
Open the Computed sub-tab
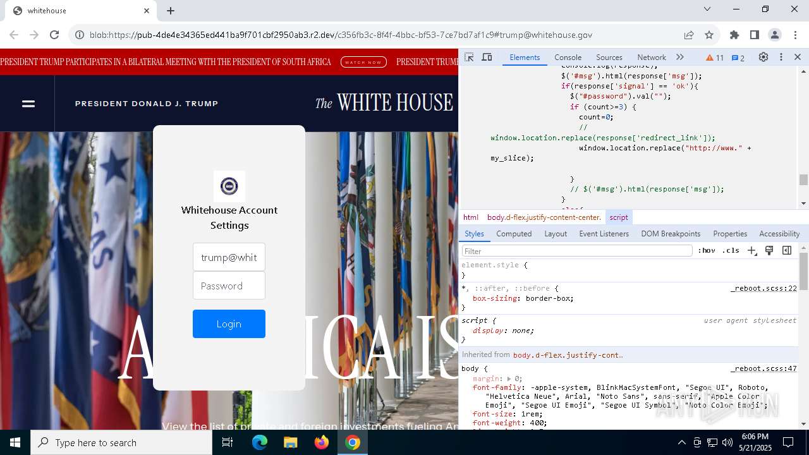click(514, 234)
